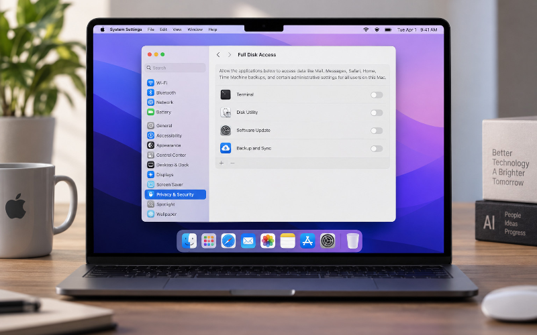The width and height of the screenshot is (537, 335).
Task: Click the Wi-Fi icon in sidebar
Action: coord(150,82)
